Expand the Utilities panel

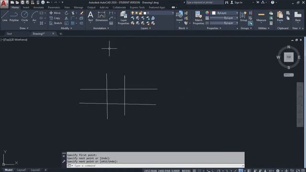(263, 28)
